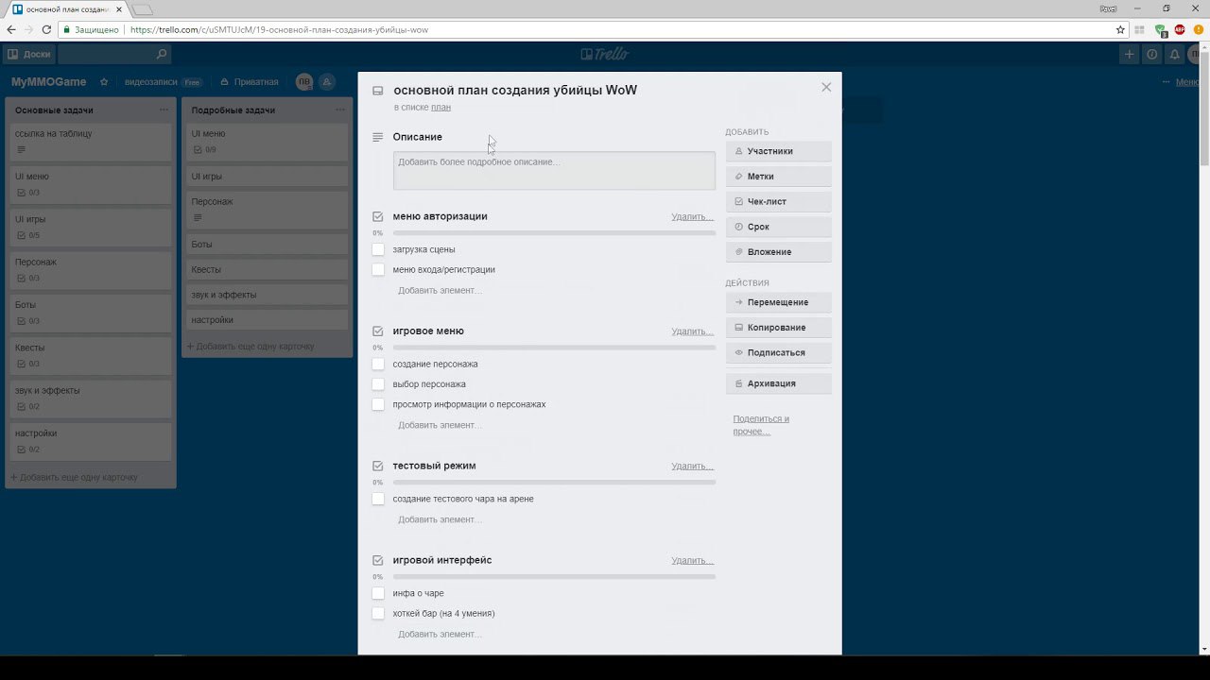Click the card title icon in dialog
Screen dimensions: 1210x680
point(378,91)
